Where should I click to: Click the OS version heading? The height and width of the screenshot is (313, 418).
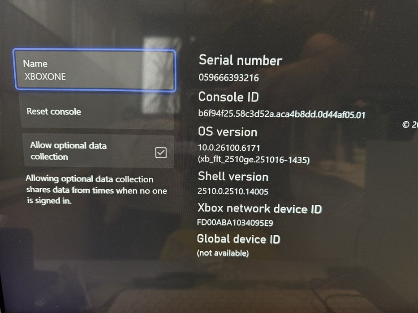(228, 132)
